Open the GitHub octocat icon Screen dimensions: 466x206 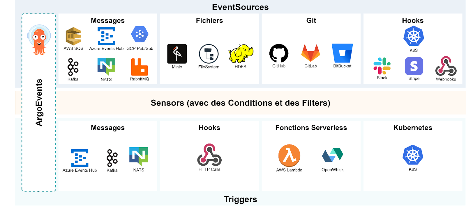pos(279,53)
